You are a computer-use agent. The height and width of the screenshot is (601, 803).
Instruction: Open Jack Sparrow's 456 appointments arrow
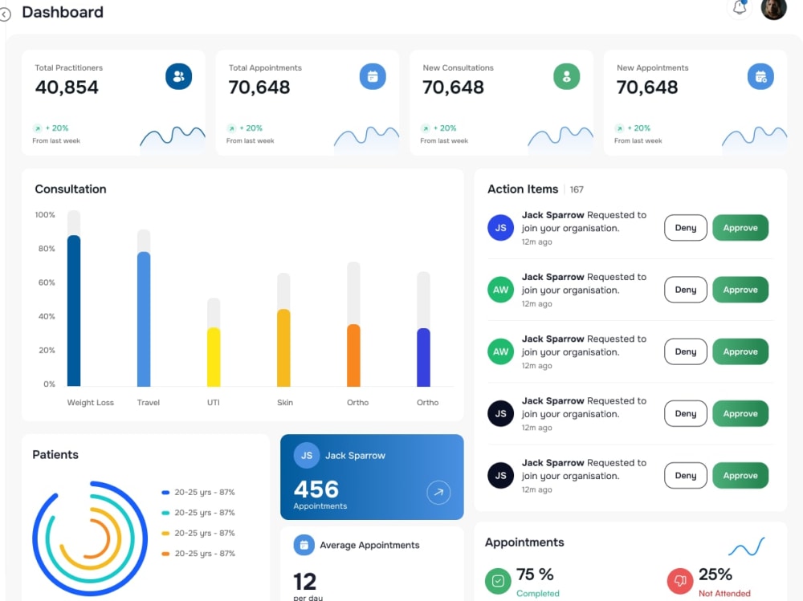[x=438, y=493]
